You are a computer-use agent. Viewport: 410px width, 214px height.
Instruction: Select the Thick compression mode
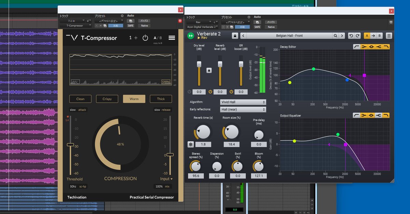(x=161, y=99)
